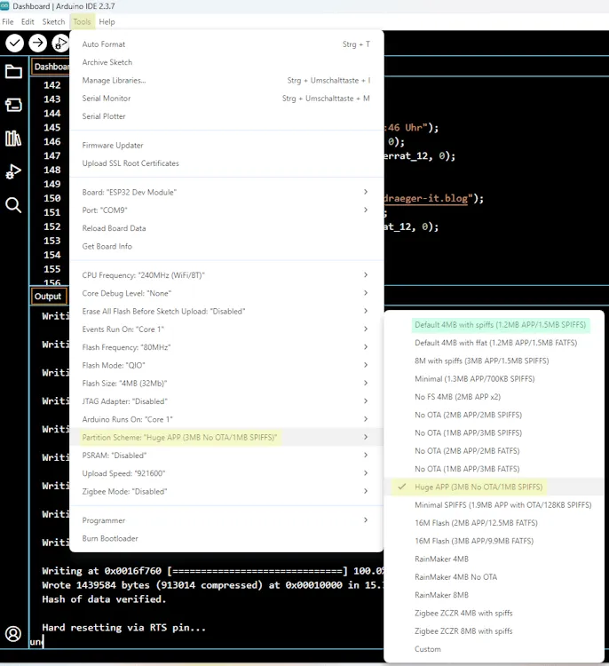Click Burn Bootloader menu entry
The height and width of the screenshot is (666, 609).
click(x=110, y=538)
